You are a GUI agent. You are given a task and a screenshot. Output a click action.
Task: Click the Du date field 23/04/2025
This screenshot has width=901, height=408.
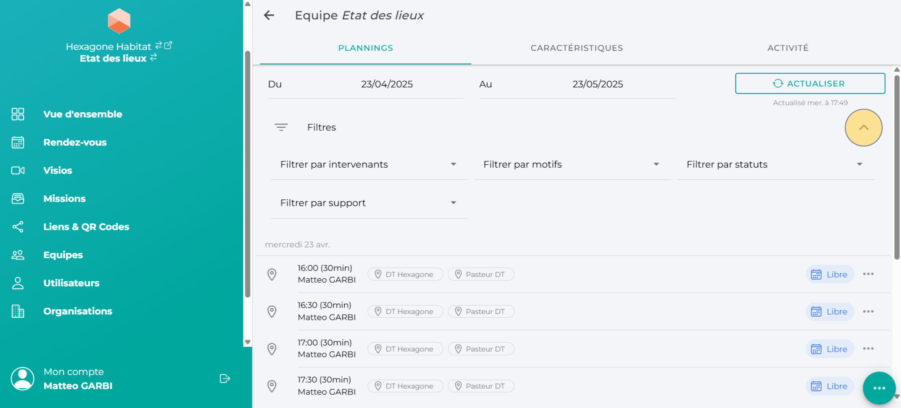tap(387, 84)
